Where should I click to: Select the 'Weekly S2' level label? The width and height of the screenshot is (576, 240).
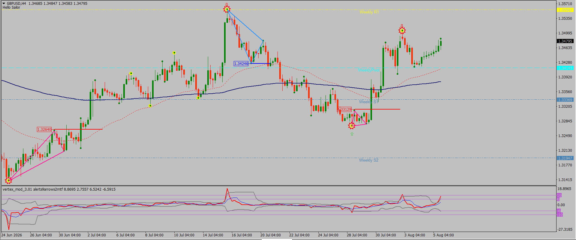click(368, 160)
